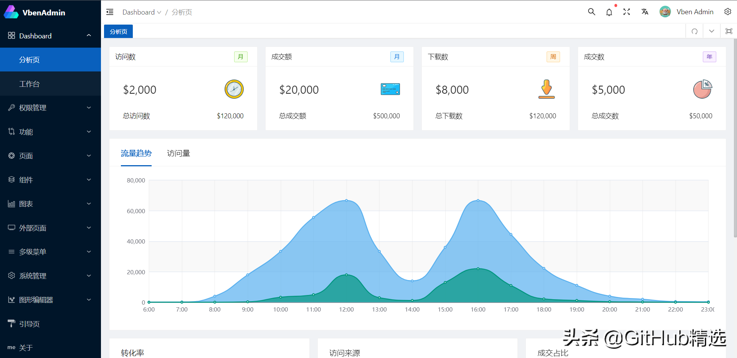Switch to the 访问量 tab
The width and height of the screenshot is (737, 358).
point(178,153)
